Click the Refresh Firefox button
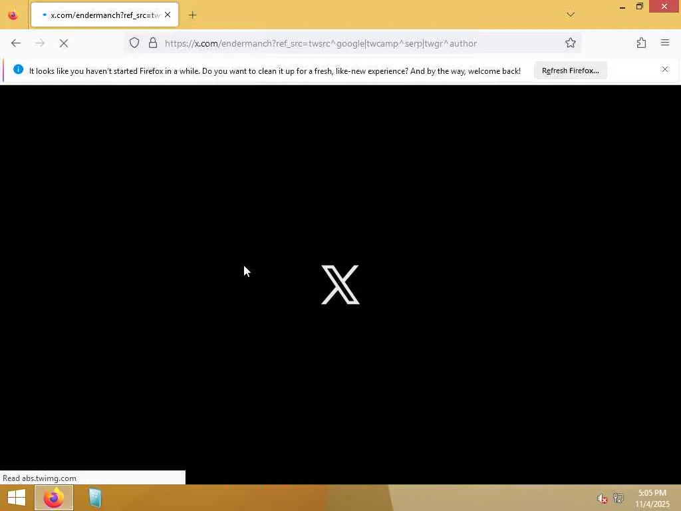Screen dimensions: 681x511 coord(570,71)
